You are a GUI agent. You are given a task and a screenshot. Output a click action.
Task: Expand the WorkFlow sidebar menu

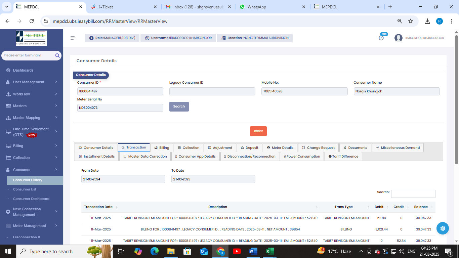tap(32, 94)
